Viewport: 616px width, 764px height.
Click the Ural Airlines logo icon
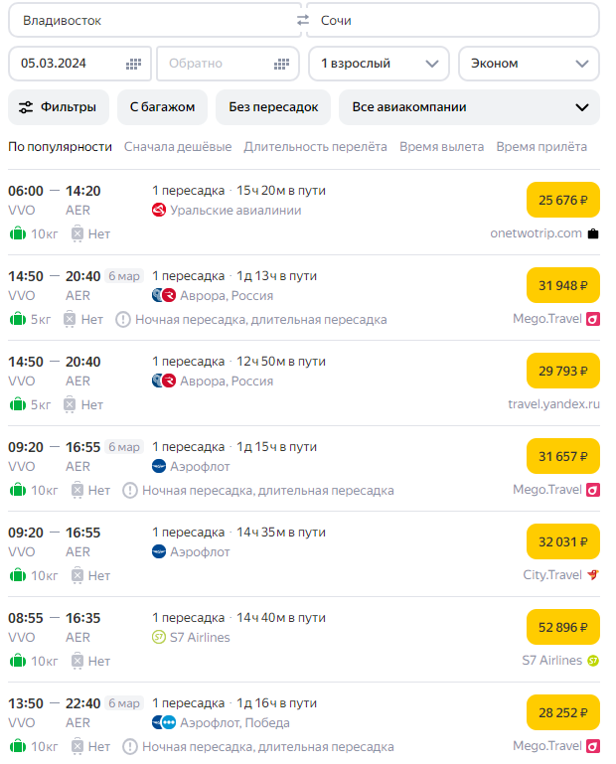pos(159,210)
